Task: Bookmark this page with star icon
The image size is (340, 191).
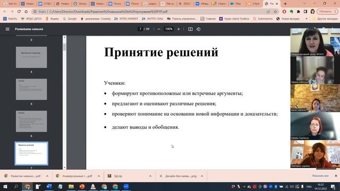Action: (275, 12)
